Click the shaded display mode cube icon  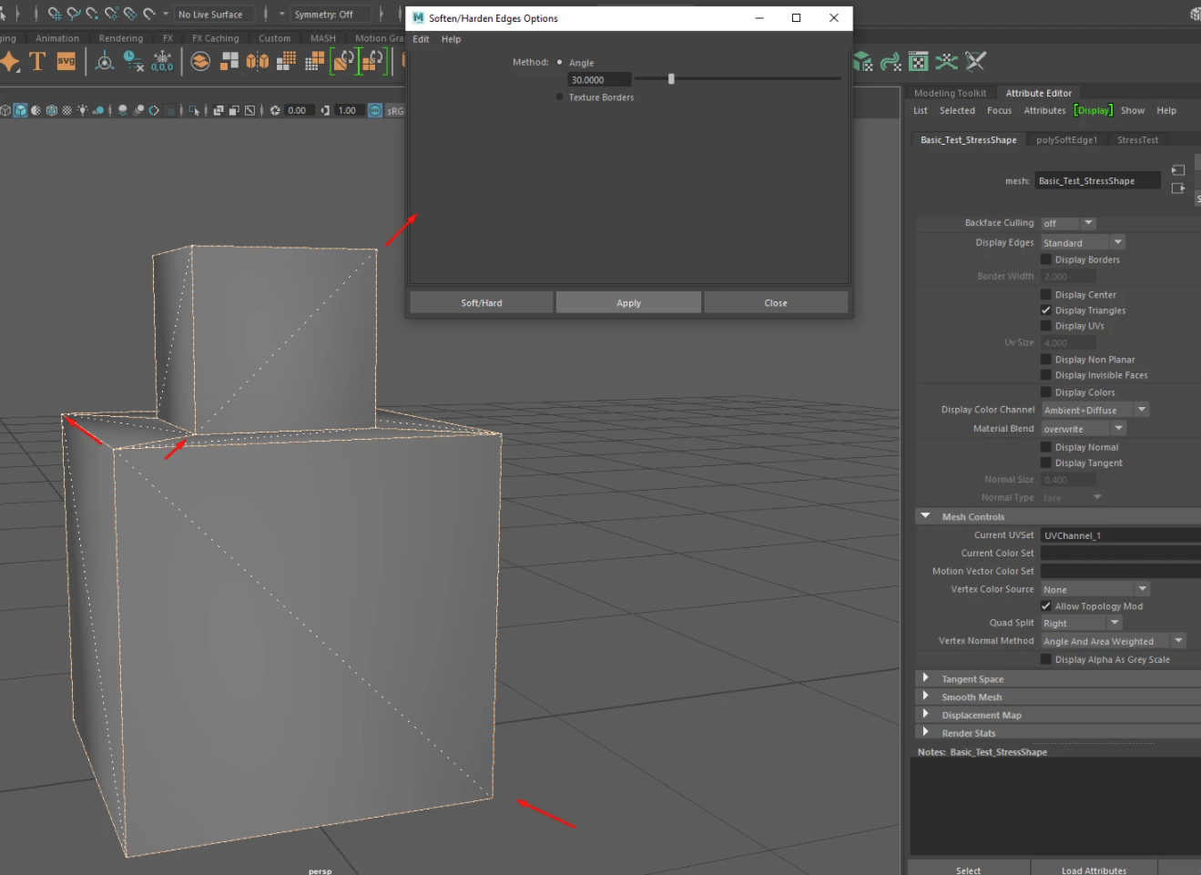point(20,109)
